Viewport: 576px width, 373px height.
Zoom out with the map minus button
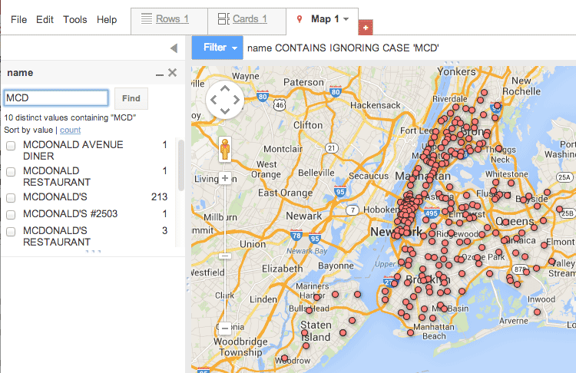[x=225, y=328]
